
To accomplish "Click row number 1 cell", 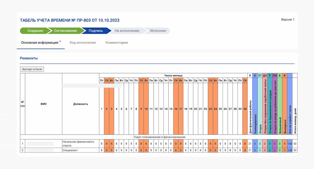I will pos(23,144).
